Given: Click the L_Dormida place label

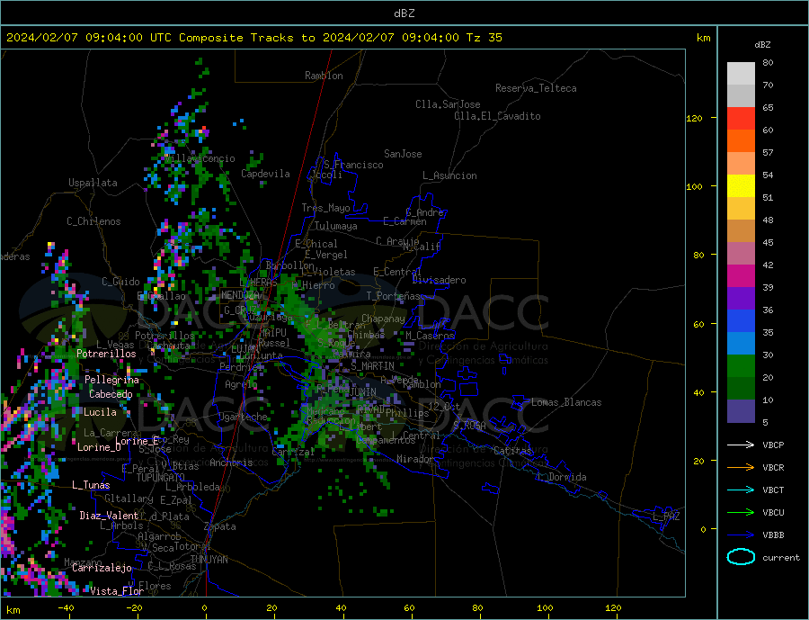Looking at the screenshot, I should pos(562,477).
